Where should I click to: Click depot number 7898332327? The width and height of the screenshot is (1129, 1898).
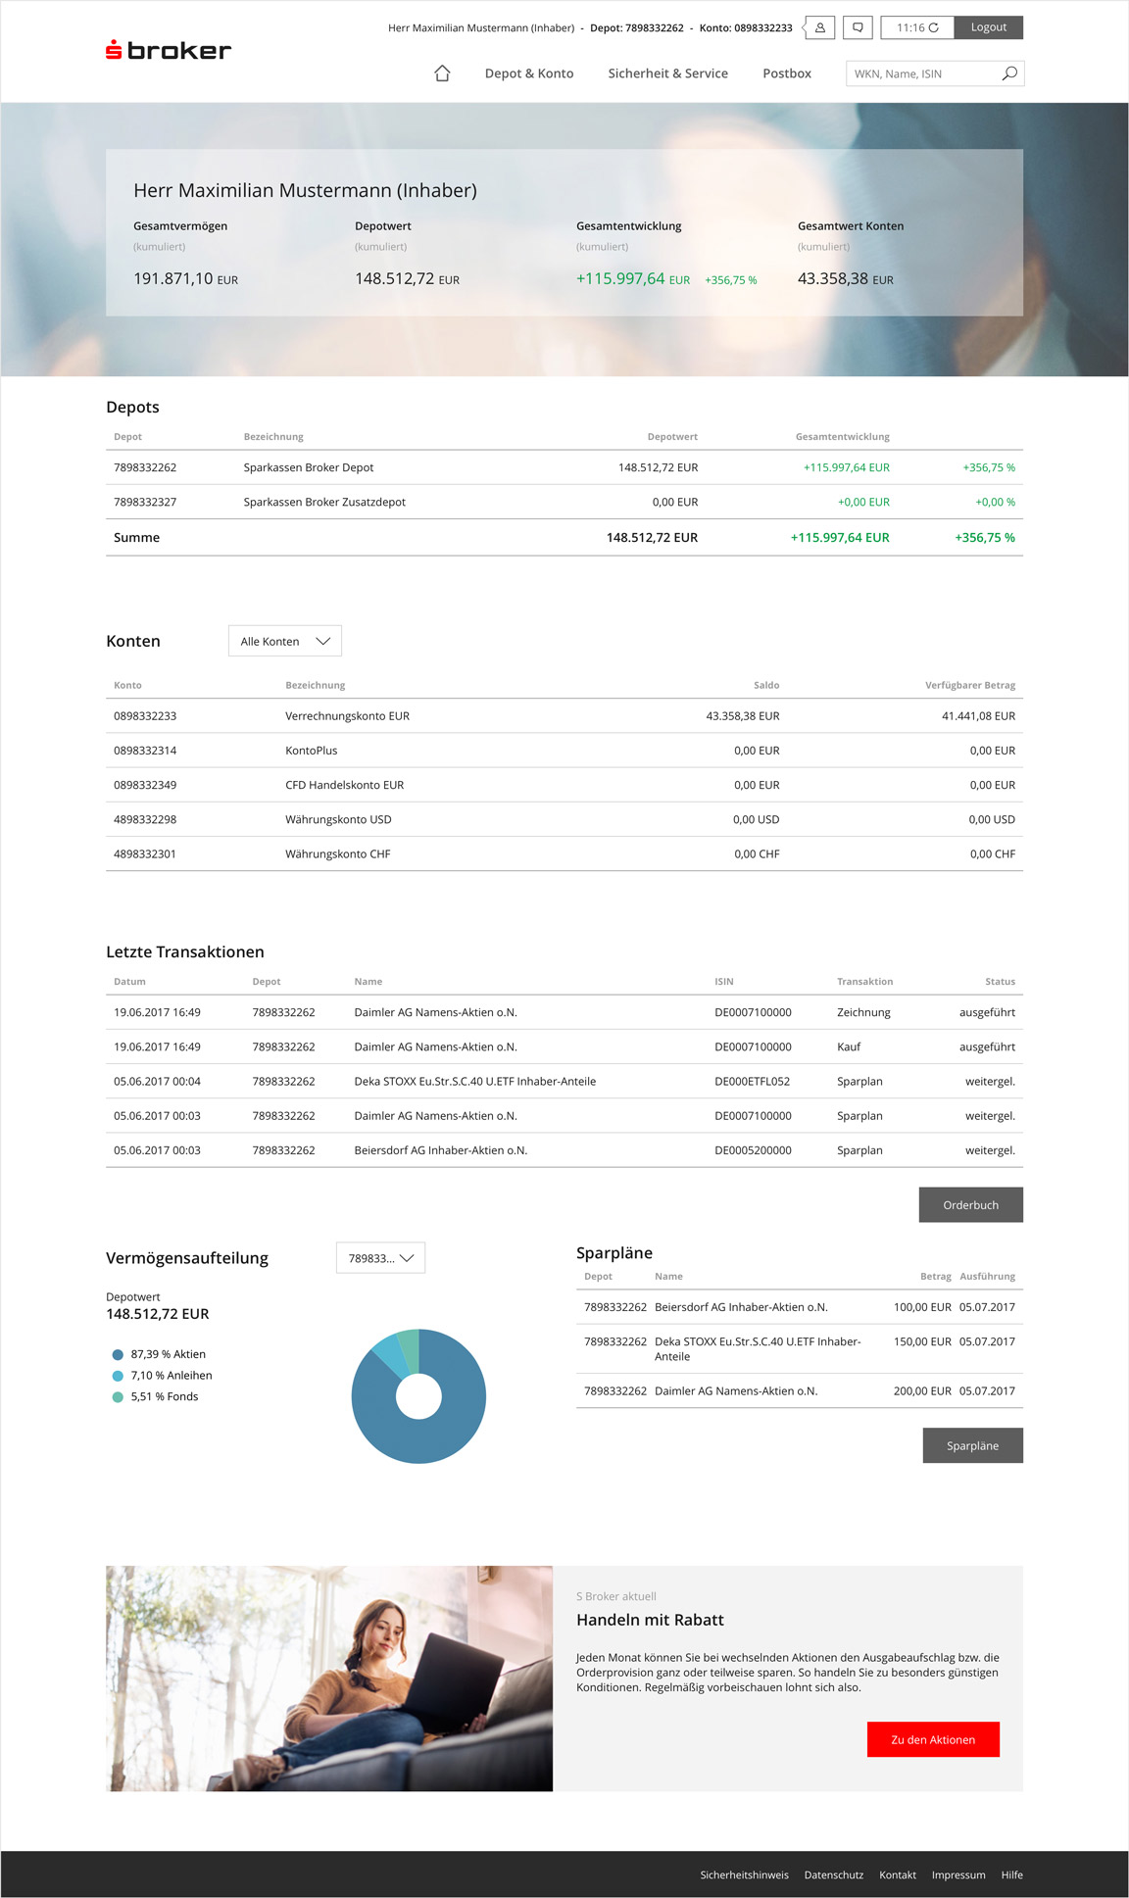(x=145, y=502)
